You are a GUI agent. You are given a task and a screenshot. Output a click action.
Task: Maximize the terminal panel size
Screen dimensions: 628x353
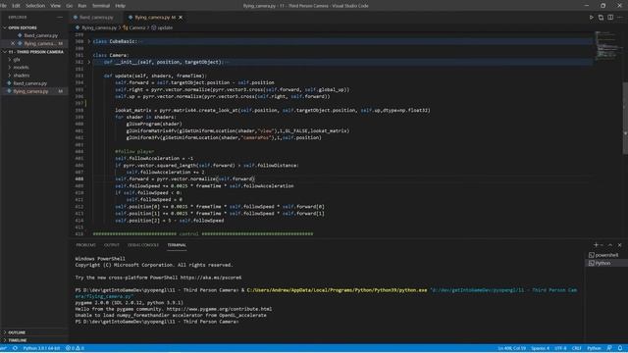click(610, 245)
